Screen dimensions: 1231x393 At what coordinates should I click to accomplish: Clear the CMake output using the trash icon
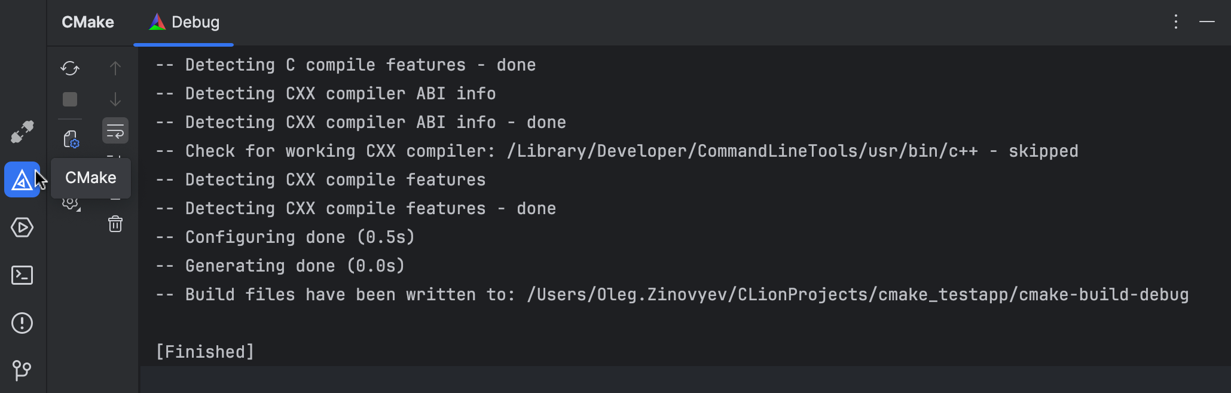click(115, 224)
